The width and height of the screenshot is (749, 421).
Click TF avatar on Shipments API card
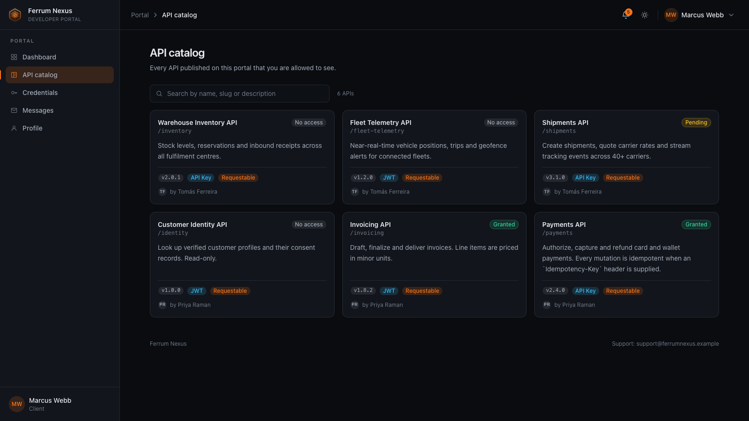click(547, 192)
